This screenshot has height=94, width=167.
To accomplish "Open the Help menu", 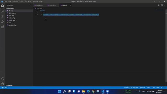I will 41,2.
